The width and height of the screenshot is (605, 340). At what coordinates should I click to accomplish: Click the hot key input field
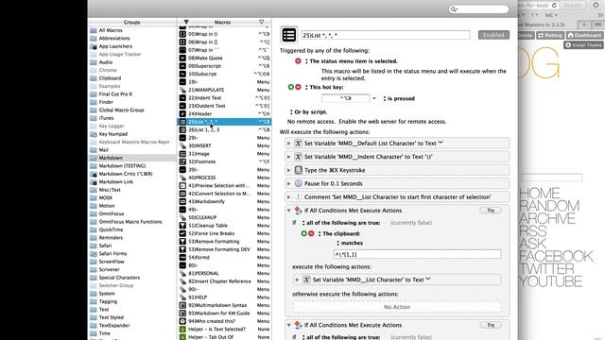point(345,98)
